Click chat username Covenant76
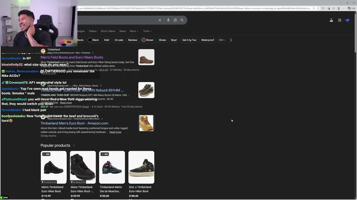 click(18, 82)
